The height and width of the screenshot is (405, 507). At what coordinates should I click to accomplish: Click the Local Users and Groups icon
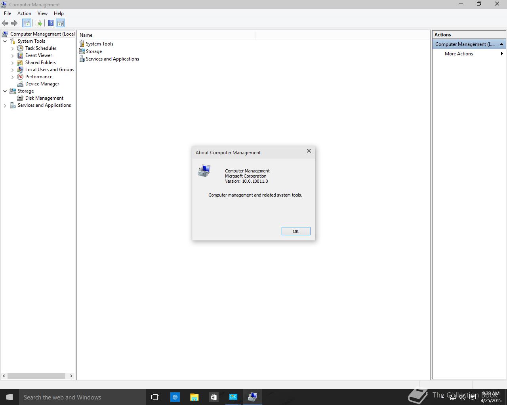[20, 70]
